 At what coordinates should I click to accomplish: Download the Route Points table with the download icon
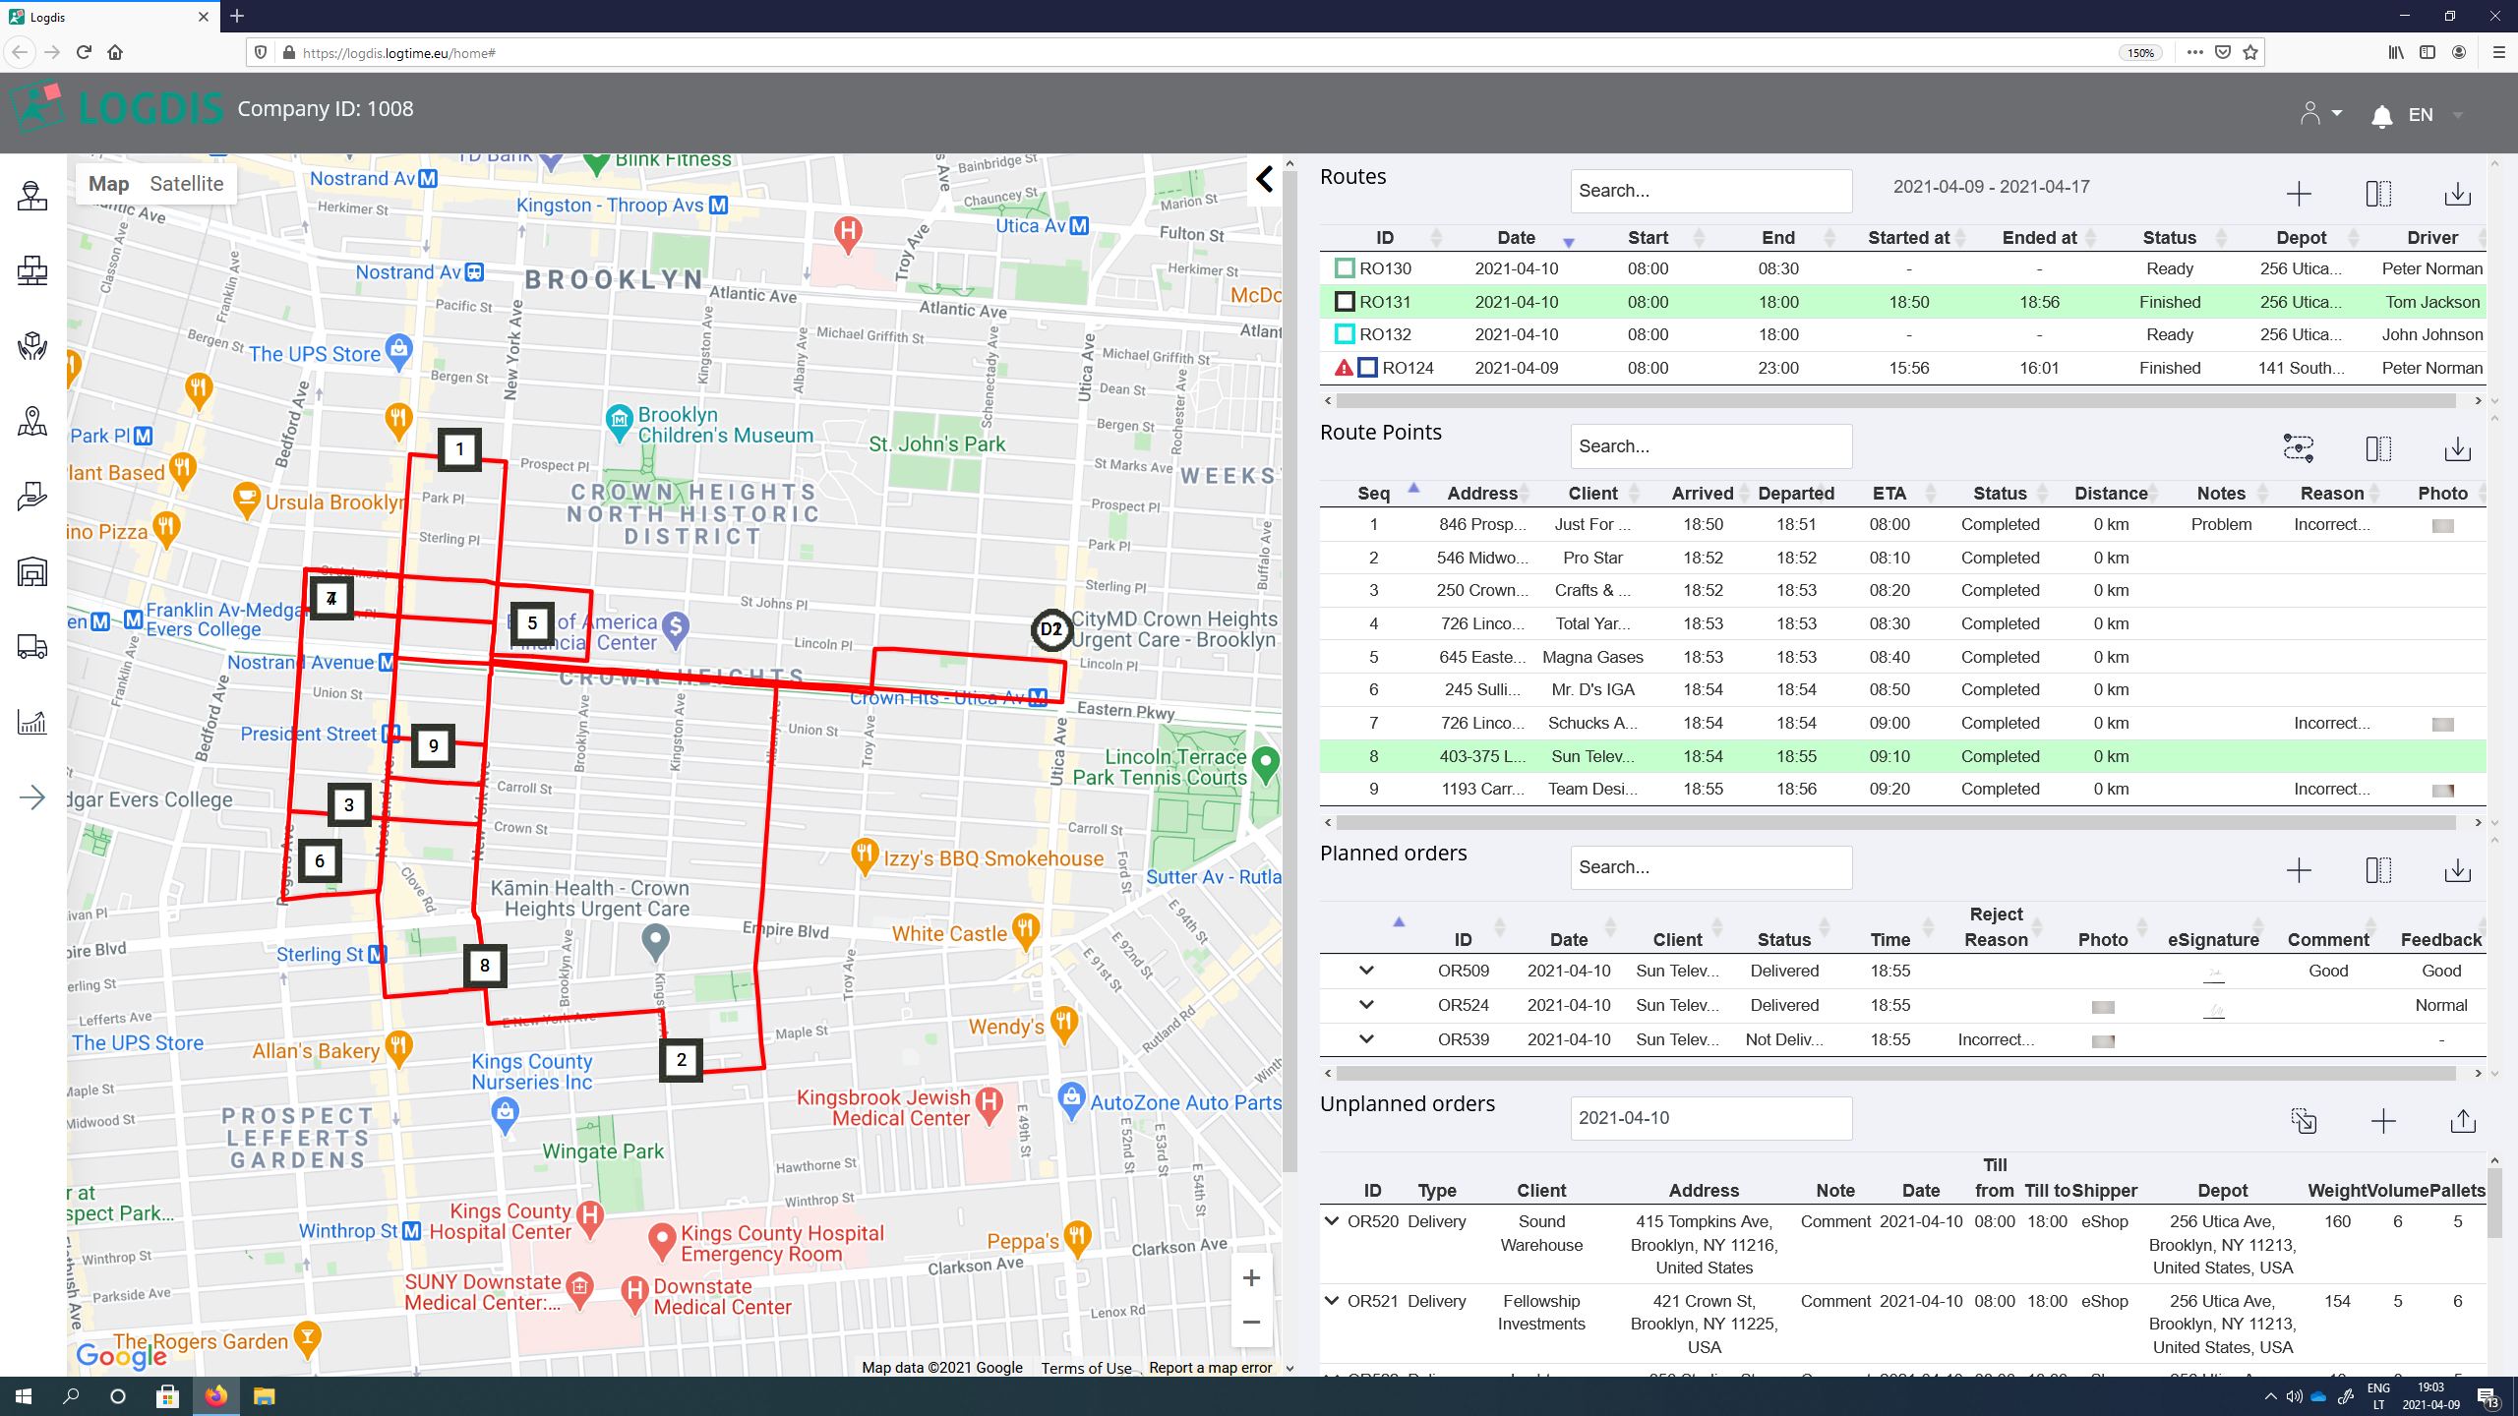pyautogui.click(x=2457, y=448)
